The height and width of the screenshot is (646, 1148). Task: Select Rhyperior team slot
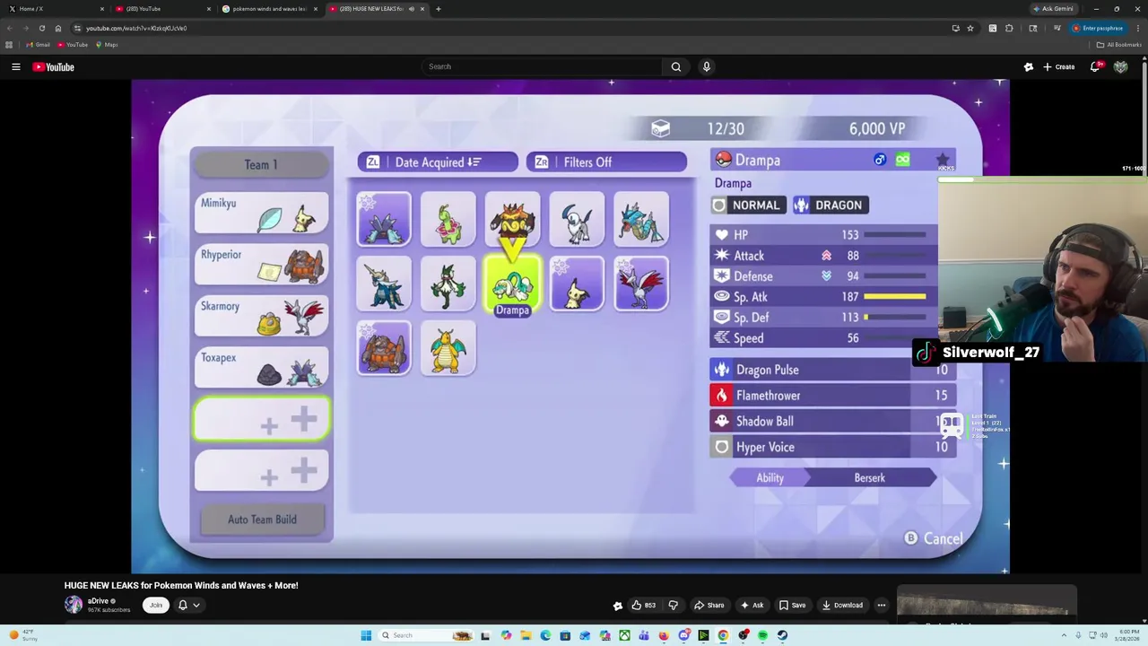pyautogui.click(x=262, y=266)
